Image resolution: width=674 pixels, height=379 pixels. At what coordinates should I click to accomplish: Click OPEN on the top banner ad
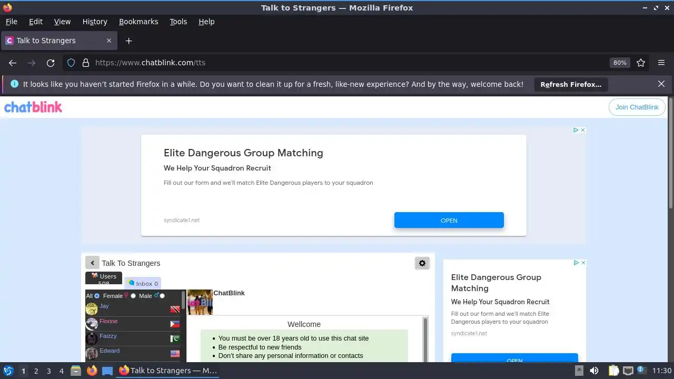tap(449, 220)
